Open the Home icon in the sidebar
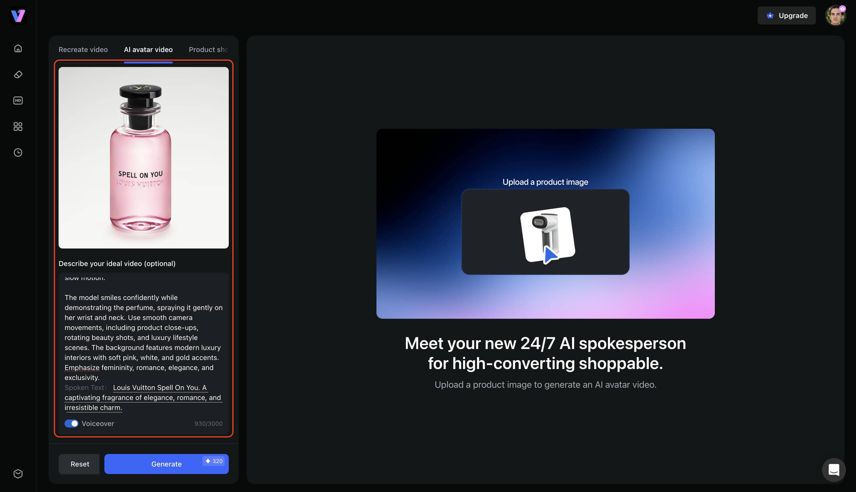 pos(18,48)
